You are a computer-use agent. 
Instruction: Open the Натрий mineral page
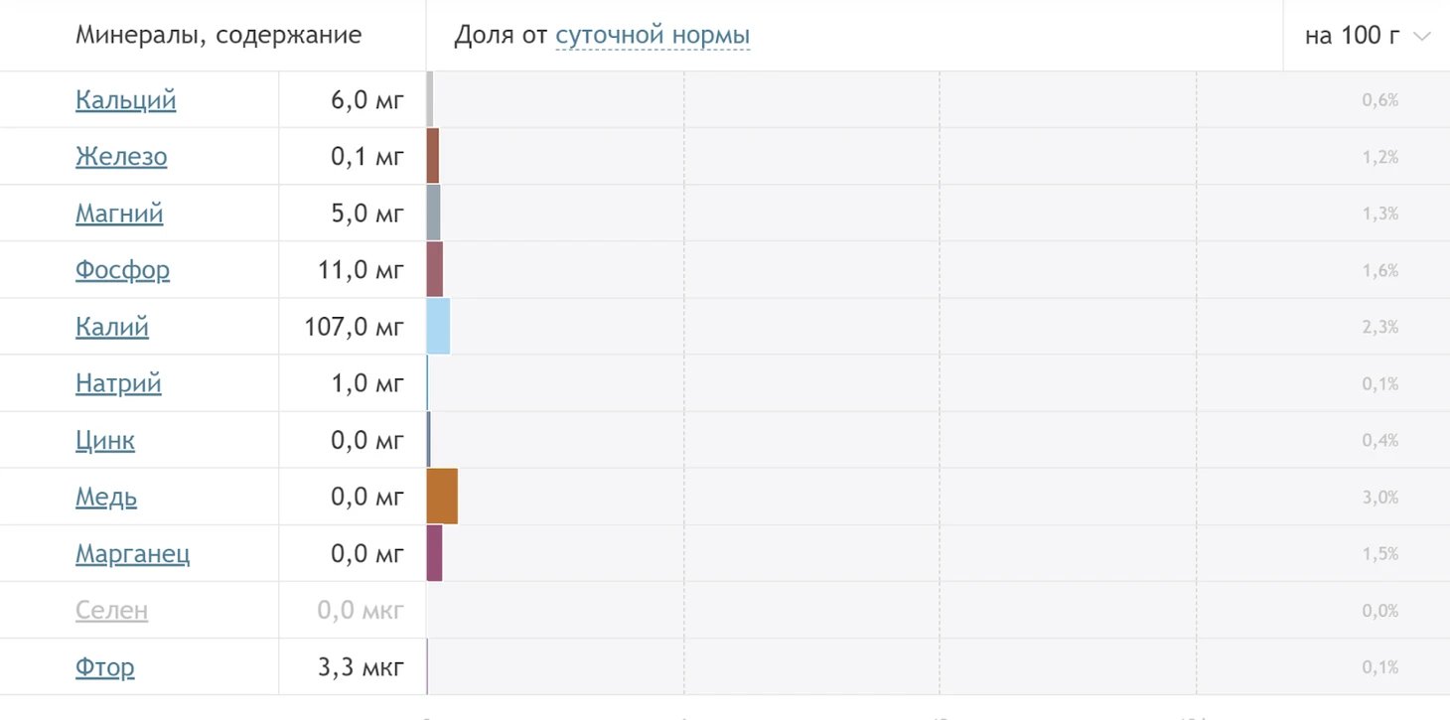(118, 383)
